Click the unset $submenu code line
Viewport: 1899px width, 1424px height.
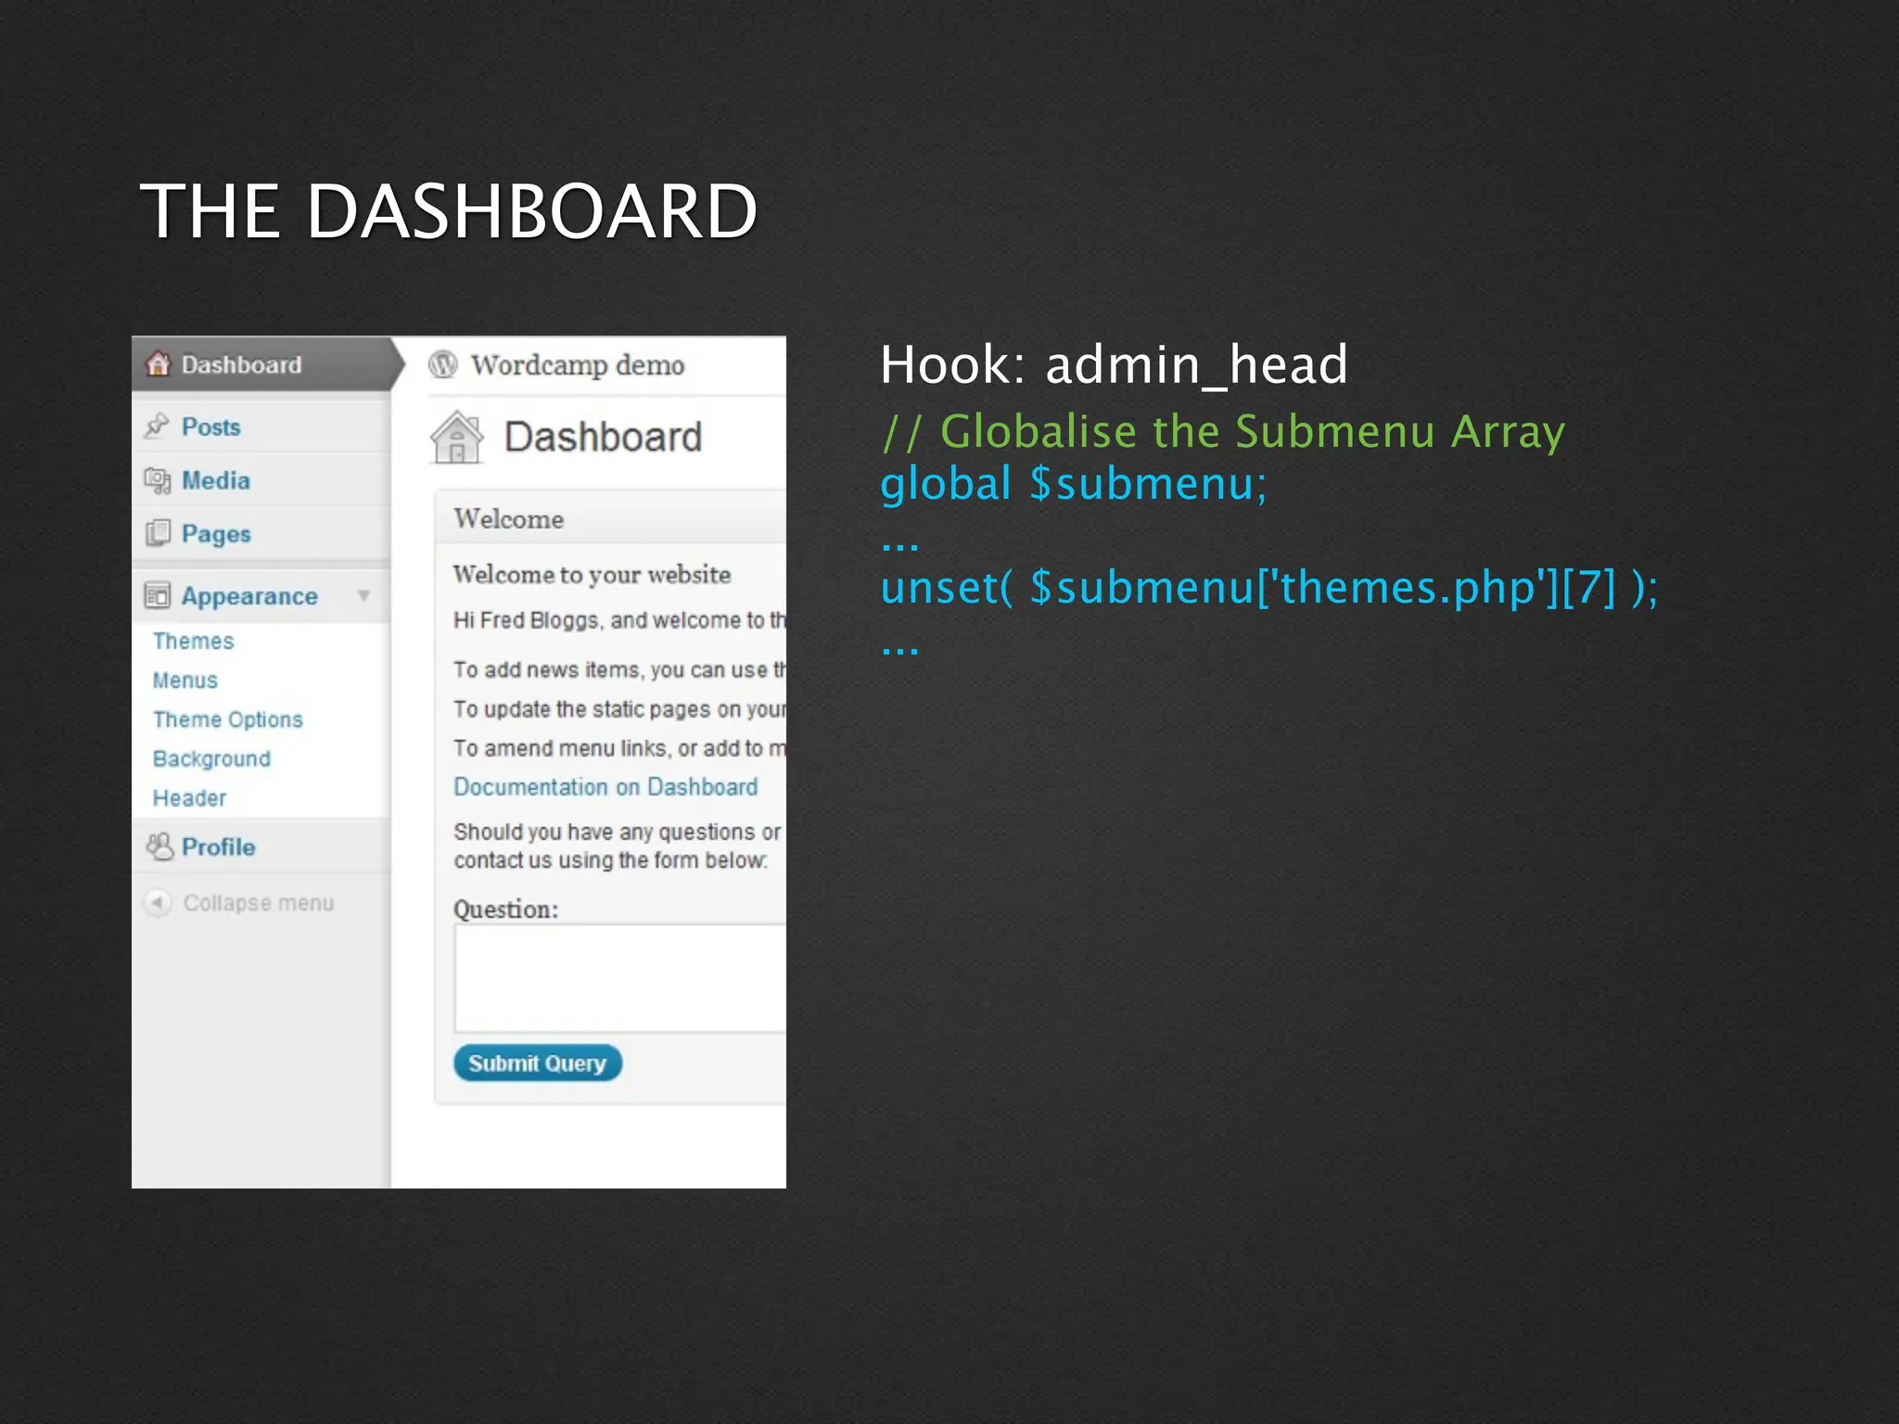(1269, 588)
